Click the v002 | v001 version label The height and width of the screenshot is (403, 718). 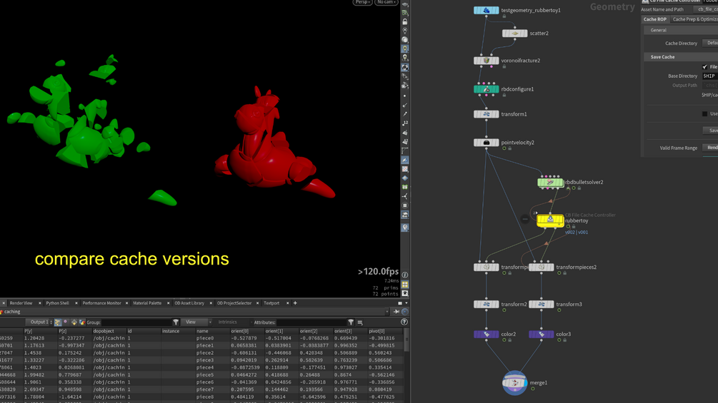coord(577,233)
